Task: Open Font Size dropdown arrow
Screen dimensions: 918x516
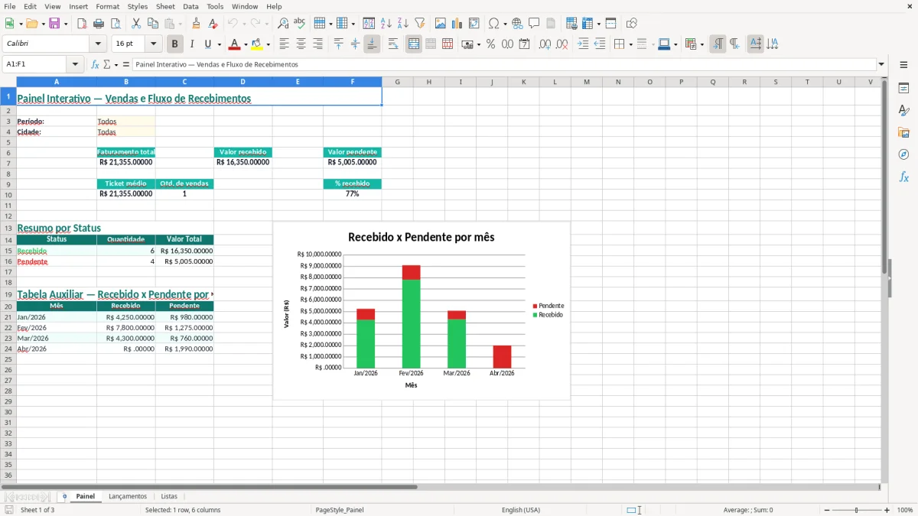Action: click(154, 44)
